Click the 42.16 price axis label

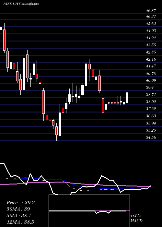tap(151, 59)
